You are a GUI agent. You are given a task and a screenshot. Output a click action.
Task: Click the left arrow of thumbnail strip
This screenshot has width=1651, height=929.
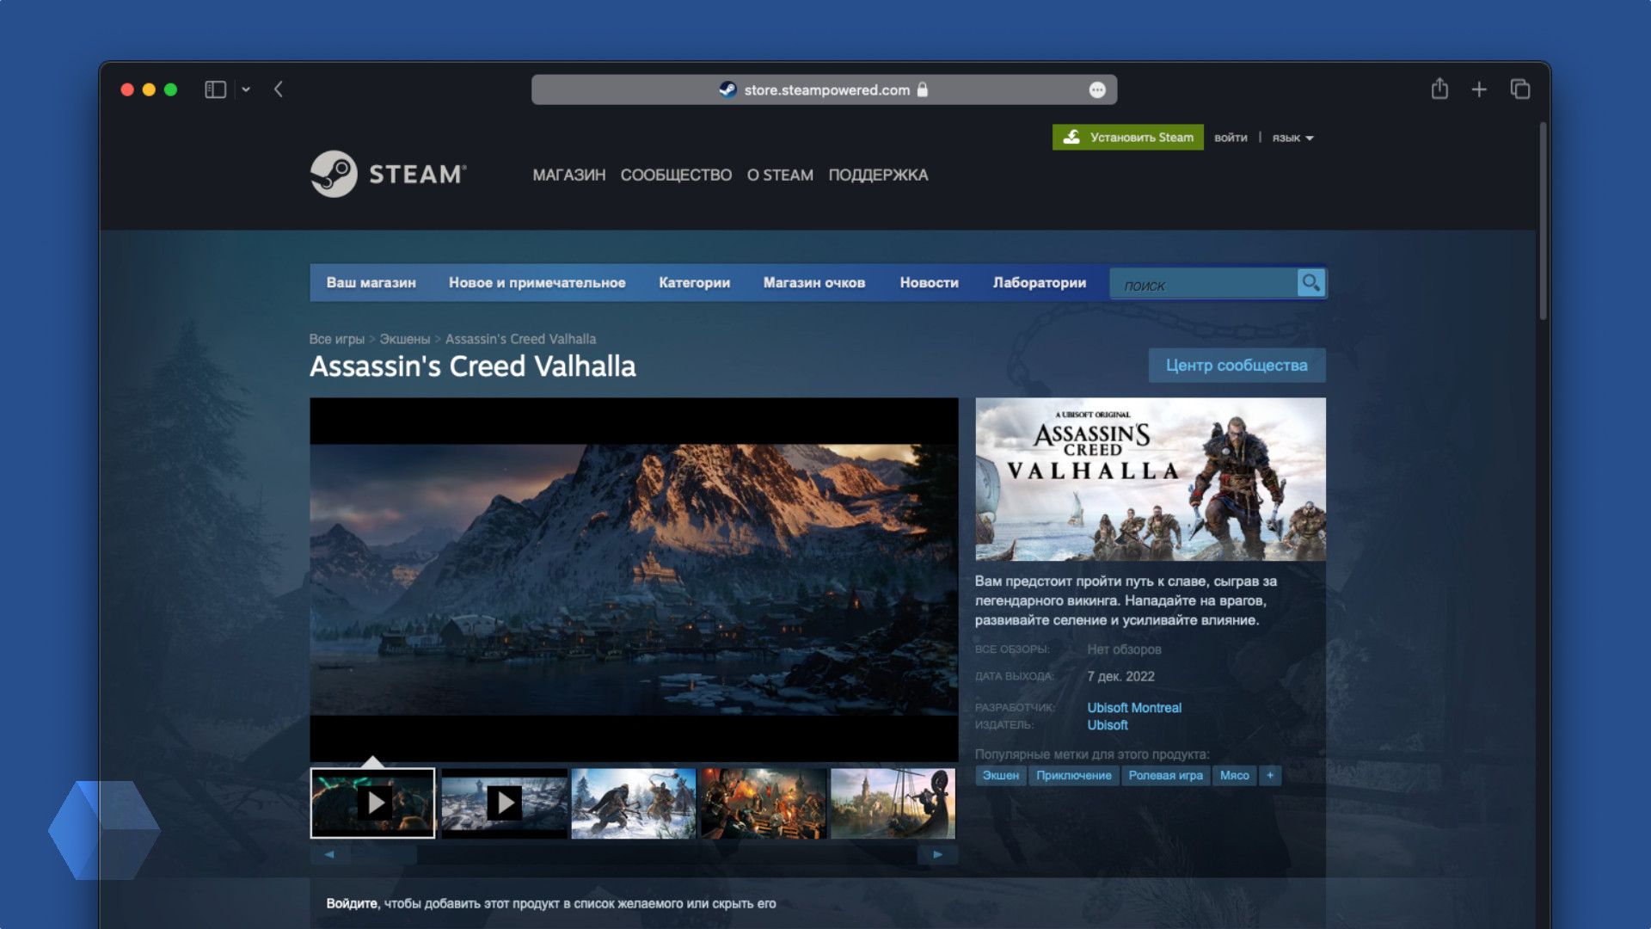point(329,855)
